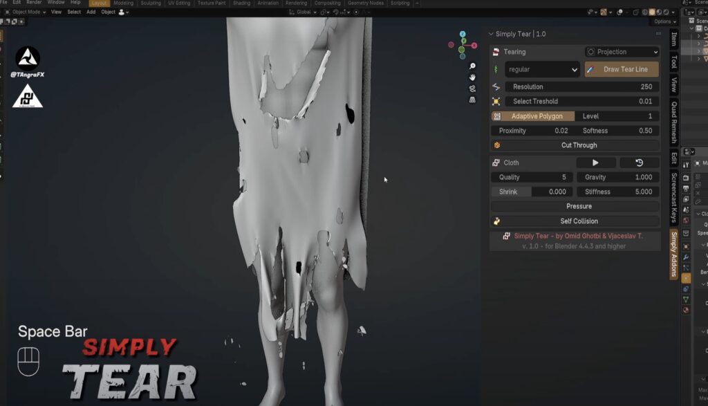The image size is (708, 406).
Task: Open the viewport Options dropdown
Action: [x=664, y=21]
